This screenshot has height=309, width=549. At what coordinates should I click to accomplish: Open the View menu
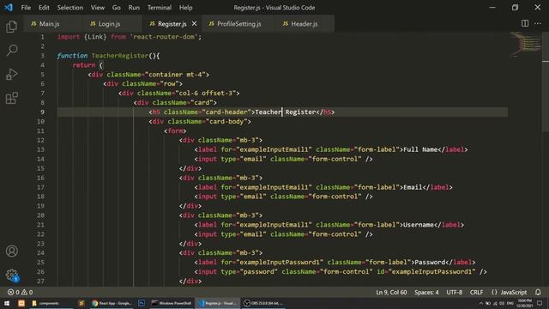97,8
